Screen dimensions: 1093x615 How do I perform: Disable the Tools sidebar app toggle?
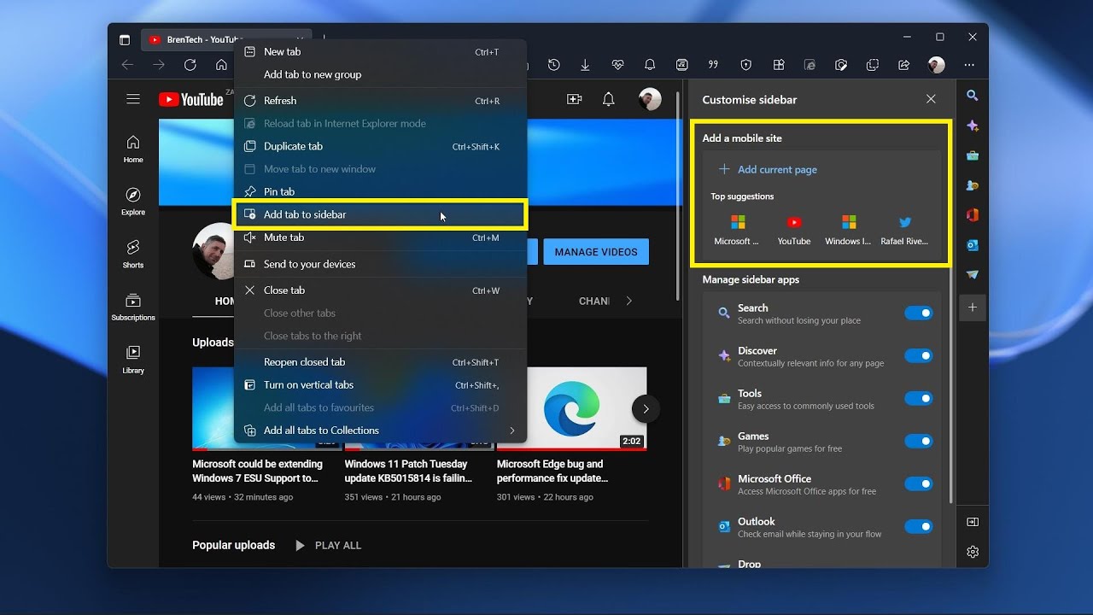919,399
